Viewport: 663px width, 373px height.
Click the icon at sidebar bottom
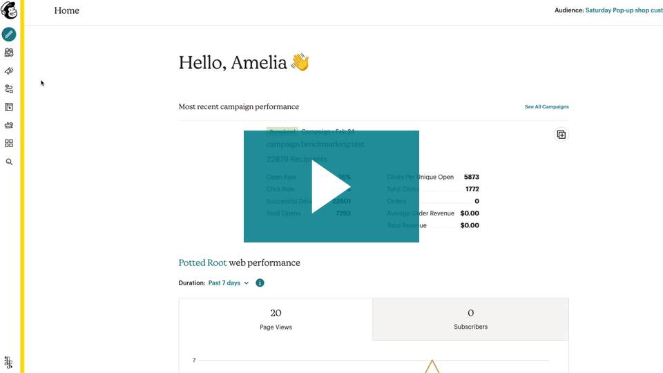pyautogui.click(x=8, y=362)
